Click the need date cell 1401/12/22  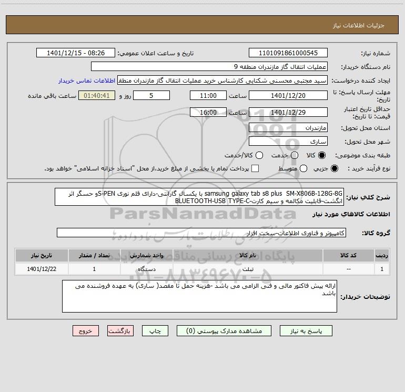click(x=42, y=269)
